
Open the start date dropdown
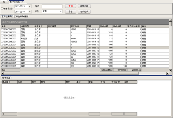(x=30, y=6)
